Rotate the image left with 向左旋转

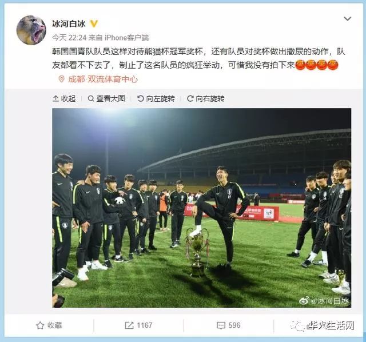tap(156, 98)
